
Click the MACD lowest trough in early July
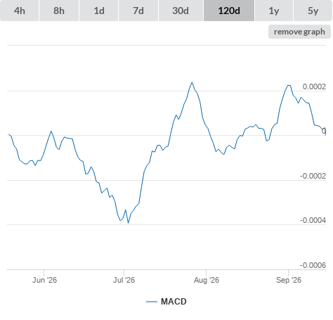point(128,223)
